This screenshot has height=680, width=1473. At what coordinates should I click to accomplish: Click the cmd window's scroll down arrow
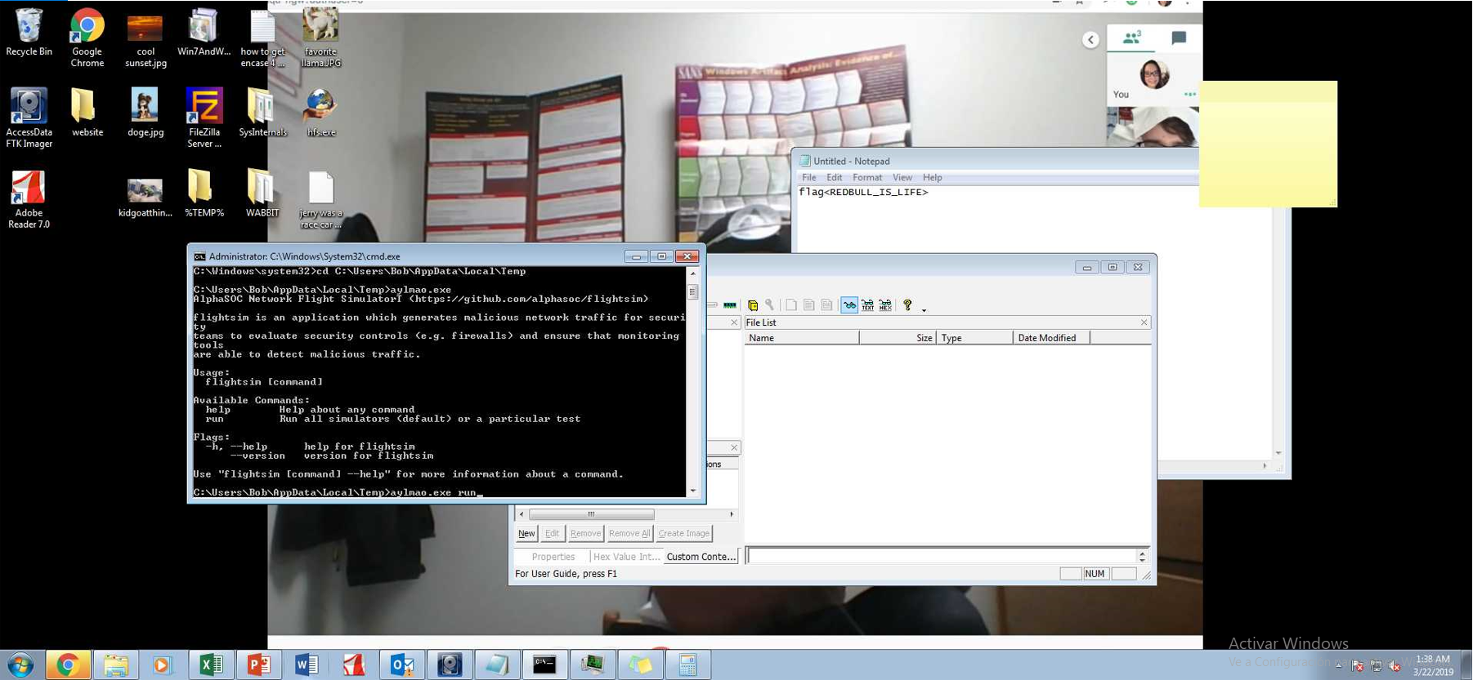[693, 491]
